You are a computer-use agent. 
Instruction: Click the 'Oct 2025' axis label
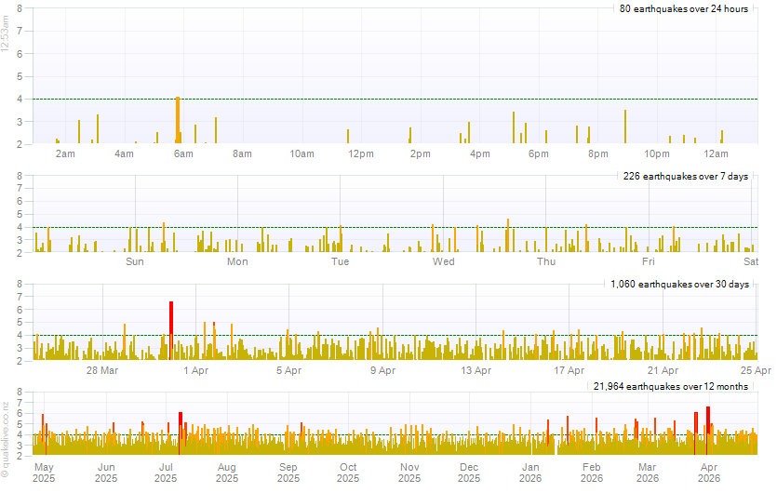pos(348,473)
